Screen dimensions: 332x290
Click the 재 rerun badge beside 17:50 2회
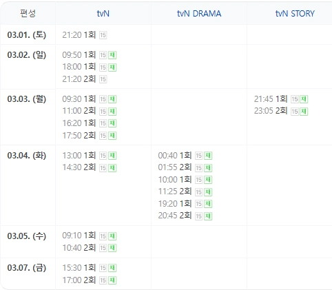point(112,136)
